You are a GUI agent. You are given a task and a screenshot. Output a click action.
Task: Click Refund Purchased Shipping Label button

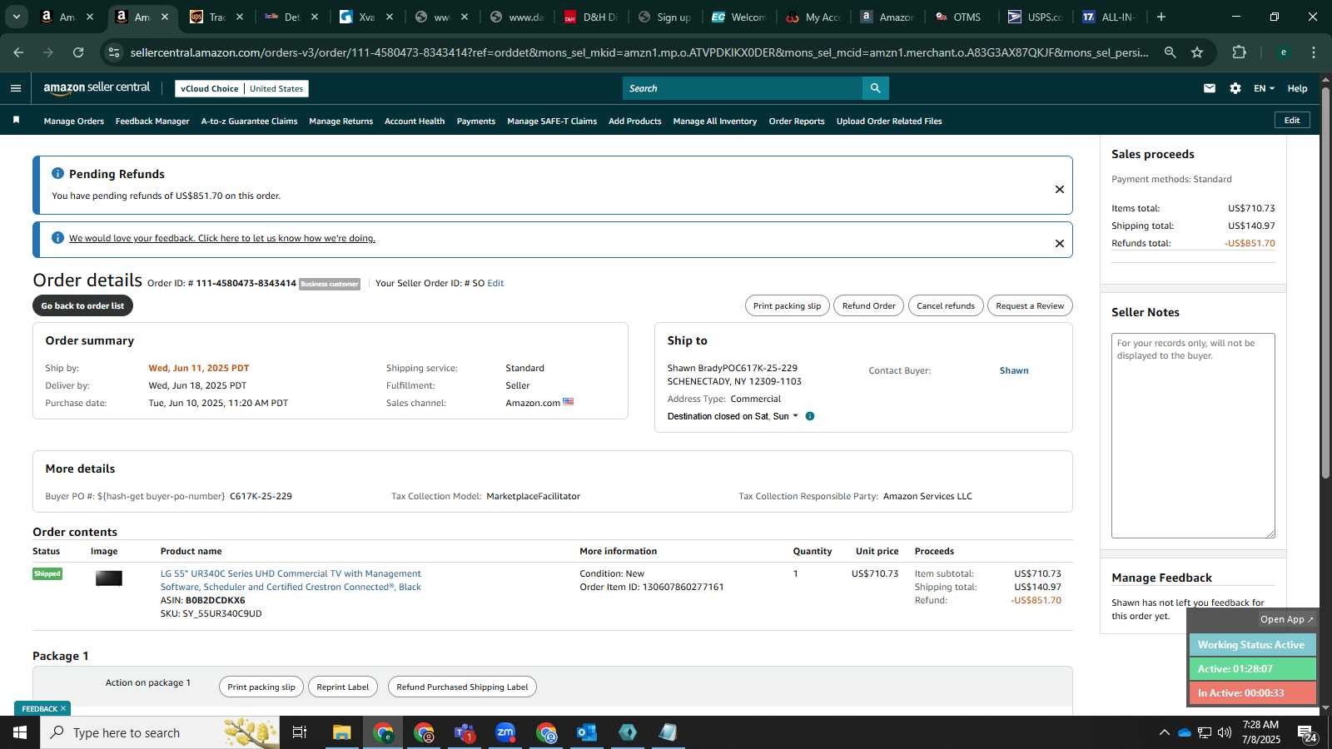pyautogui.click(x=462, y=687)
